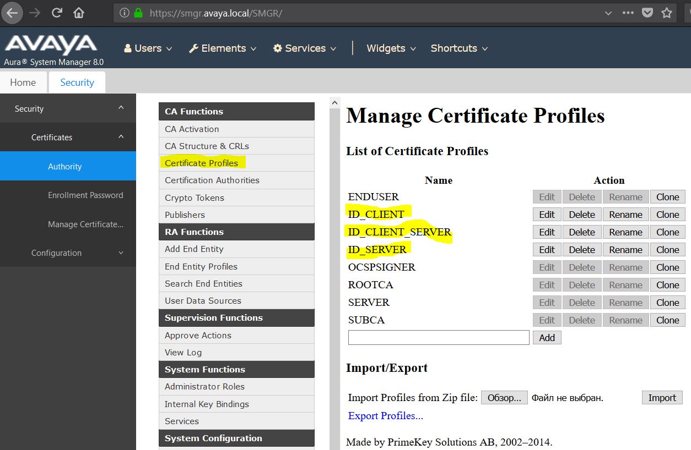The height and width of the screenshot is (450, 691).
Task: Edit the ID_CLIENT profile
Action: pos(547,215)
